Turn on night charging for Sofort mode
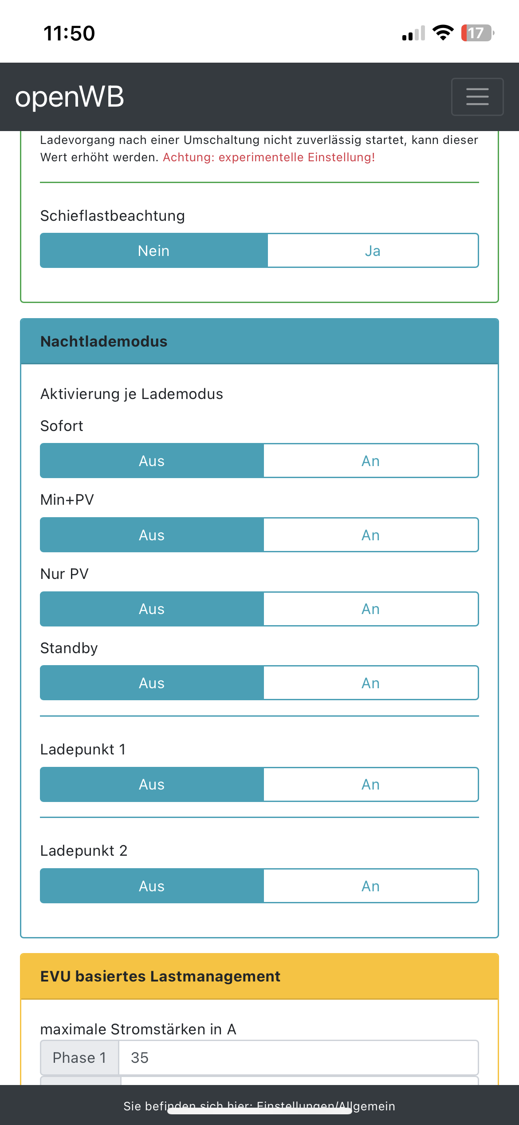Image resolution: width=519 pixels, height=1125 pixels. click(x=371, y=461)
